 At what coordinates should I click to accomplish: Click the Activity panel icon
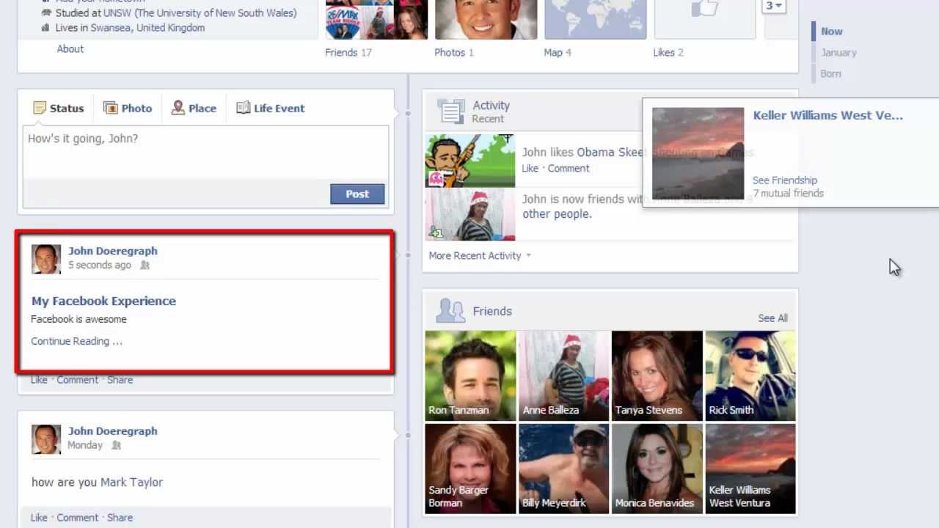point(450,111)
